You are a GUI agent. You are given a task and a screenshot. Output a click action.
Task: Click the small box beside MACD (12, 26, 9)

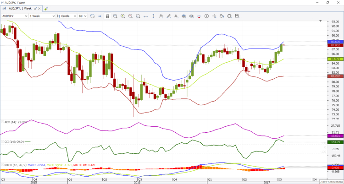(2, 165)
